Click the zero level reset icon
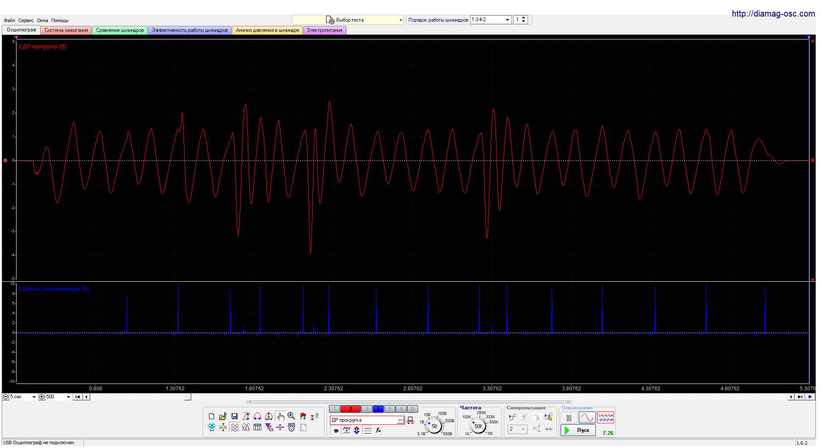 (314, 417)
